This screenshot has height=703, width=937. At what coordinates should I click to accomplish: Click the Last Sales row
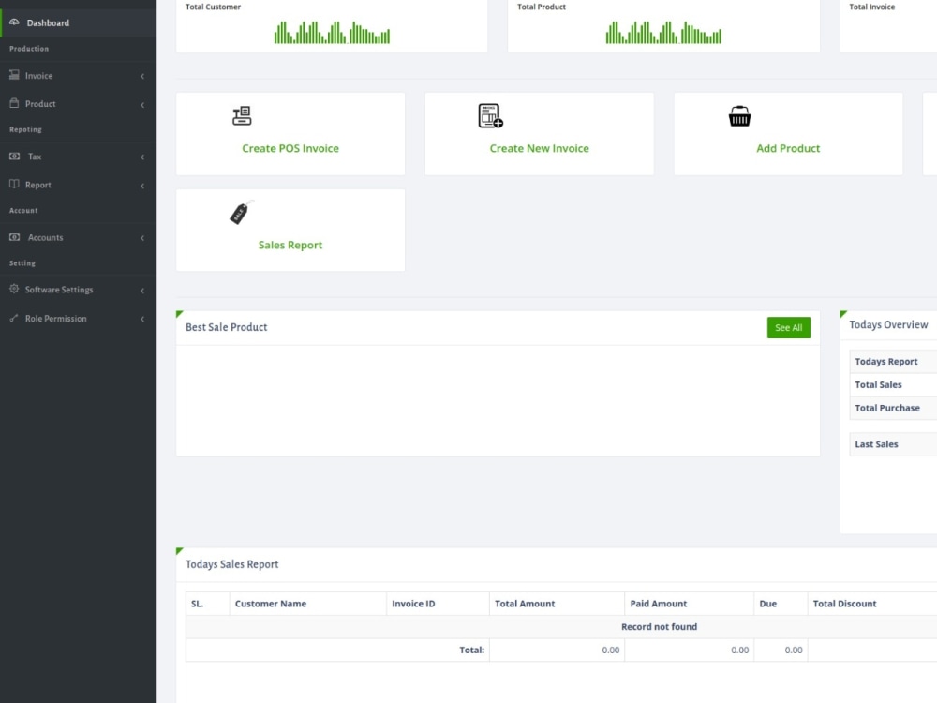click(893, 444)
